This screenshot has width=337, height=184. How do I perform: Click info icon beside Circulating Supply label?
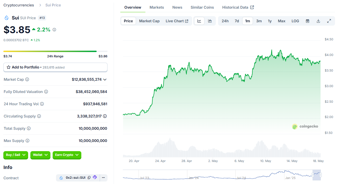pos(39,116)
